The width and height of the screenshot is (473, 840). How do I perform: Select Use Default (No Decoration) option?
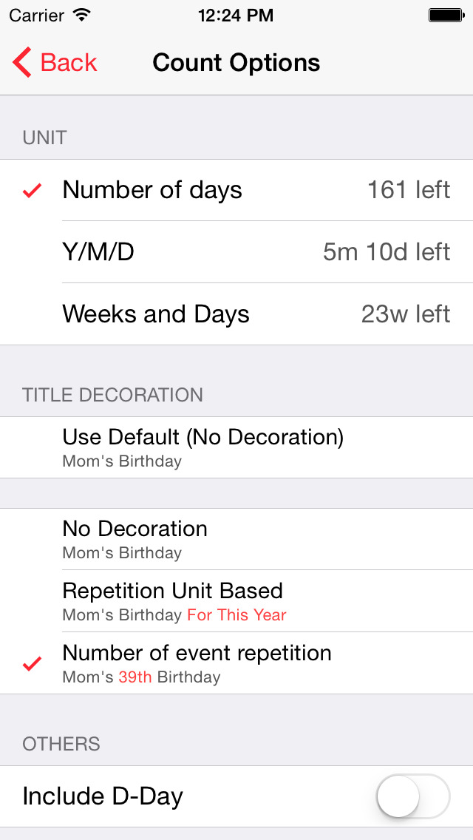(203, 447)
